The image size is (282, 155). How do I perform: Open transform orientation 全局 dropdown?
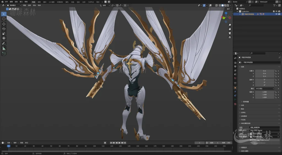pos(105,5)
